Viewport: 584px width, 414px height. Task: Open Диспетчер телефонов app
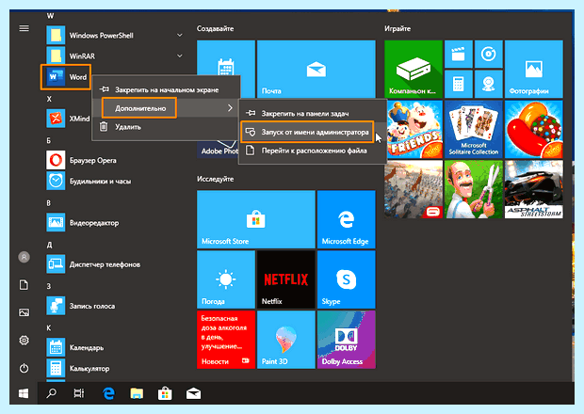pos(93,264)
